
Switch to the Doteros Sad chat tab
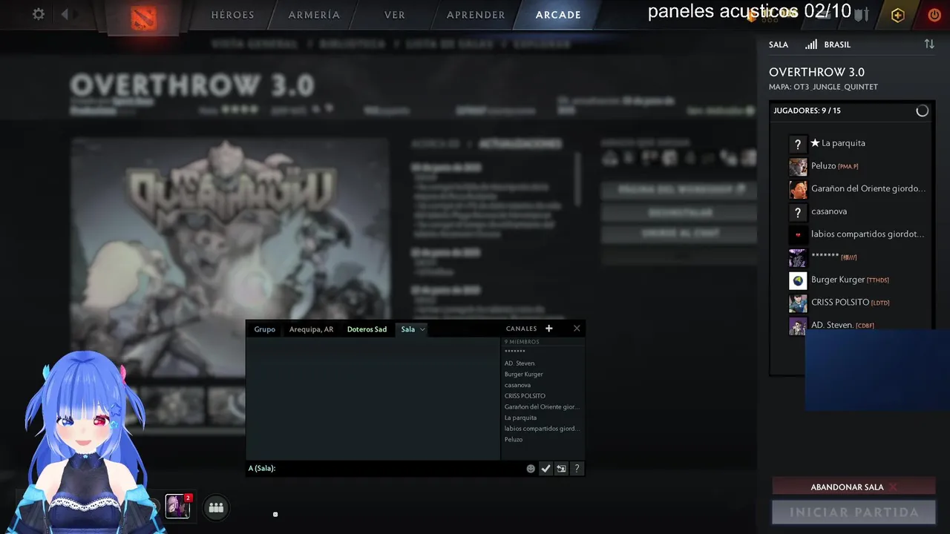tap(367, 329)
